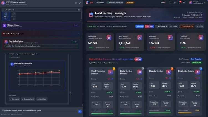Click the monitor display icon in header
This screenshot has width=208, height=117.
pyautogui.click(x=170, y=2)
